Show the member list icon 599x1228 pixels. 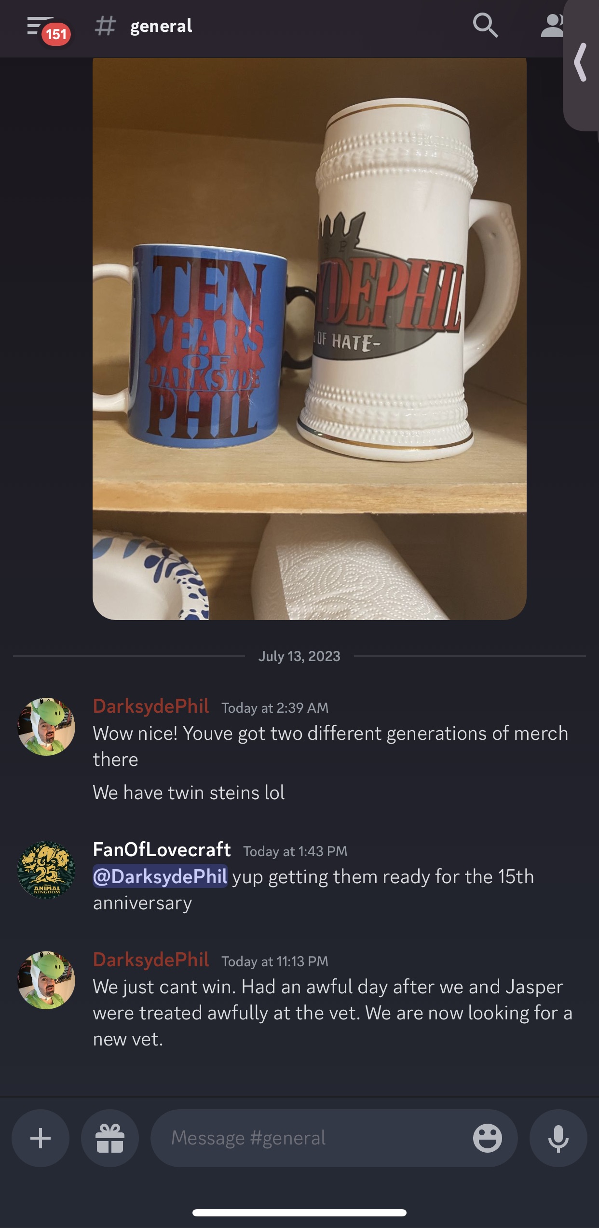(x=552, y=26)
